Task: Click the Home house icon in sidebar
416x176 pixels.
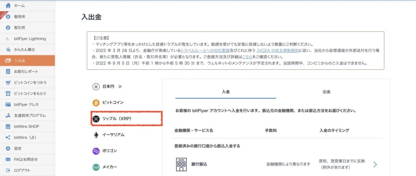Action: point(8,5)
